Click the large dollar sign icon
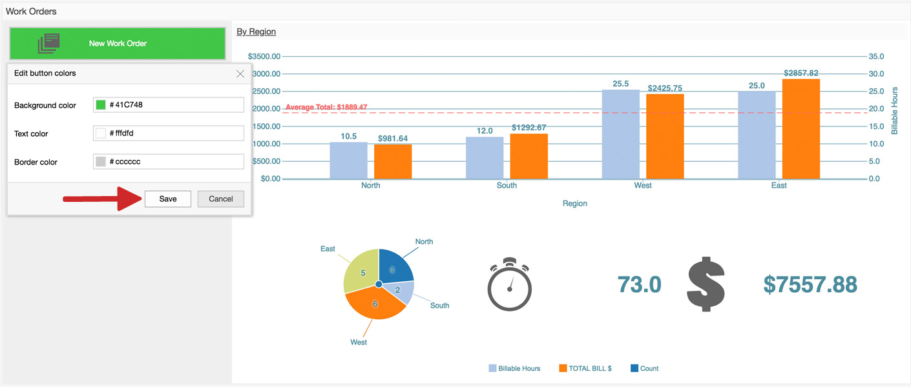Screen dimensions: 911x387 point(706,284)
